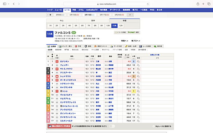Add ロジリオン to favorites via its register icon

[138, 61]
